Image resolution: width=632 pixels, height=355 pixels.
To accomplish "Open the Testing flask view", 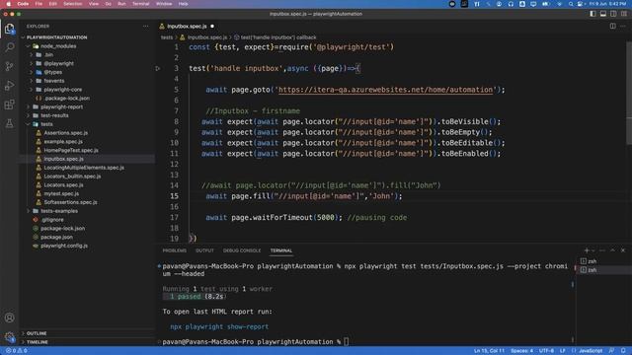I will point(9,123).
